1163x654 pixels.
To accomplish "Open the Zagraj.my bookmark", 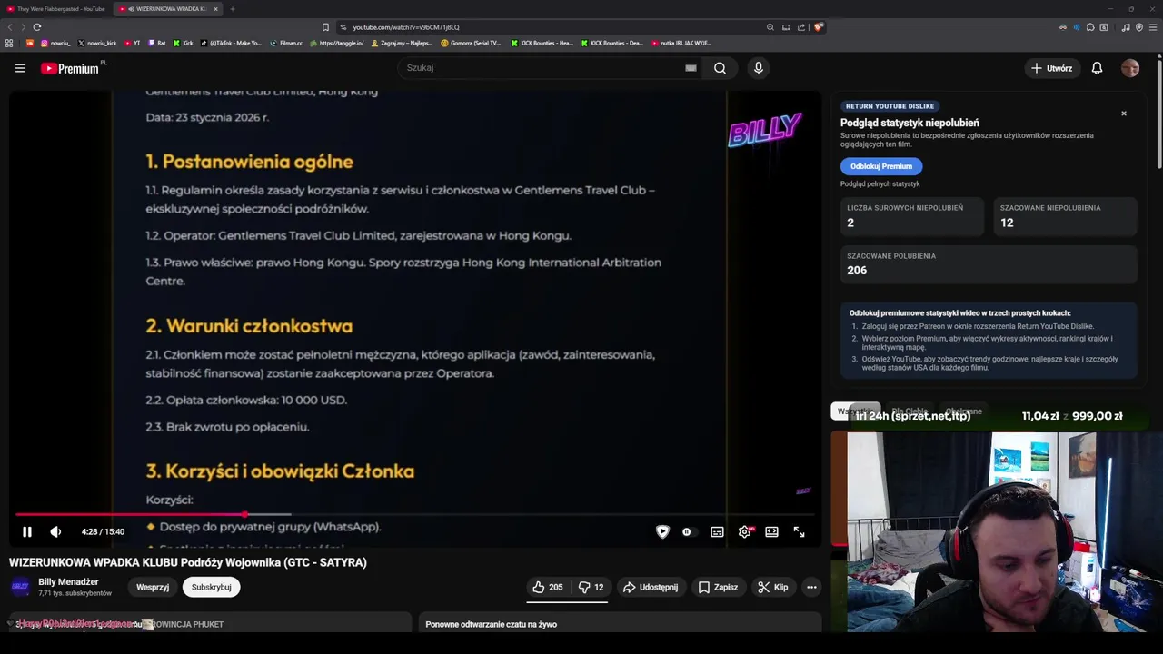I will click(x=402, y=43).
